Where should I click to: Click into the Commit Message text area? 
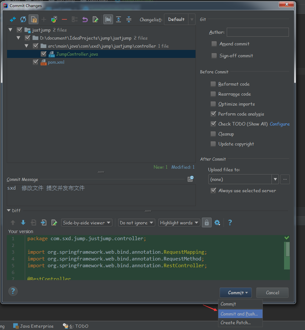[x=101, y=195]
